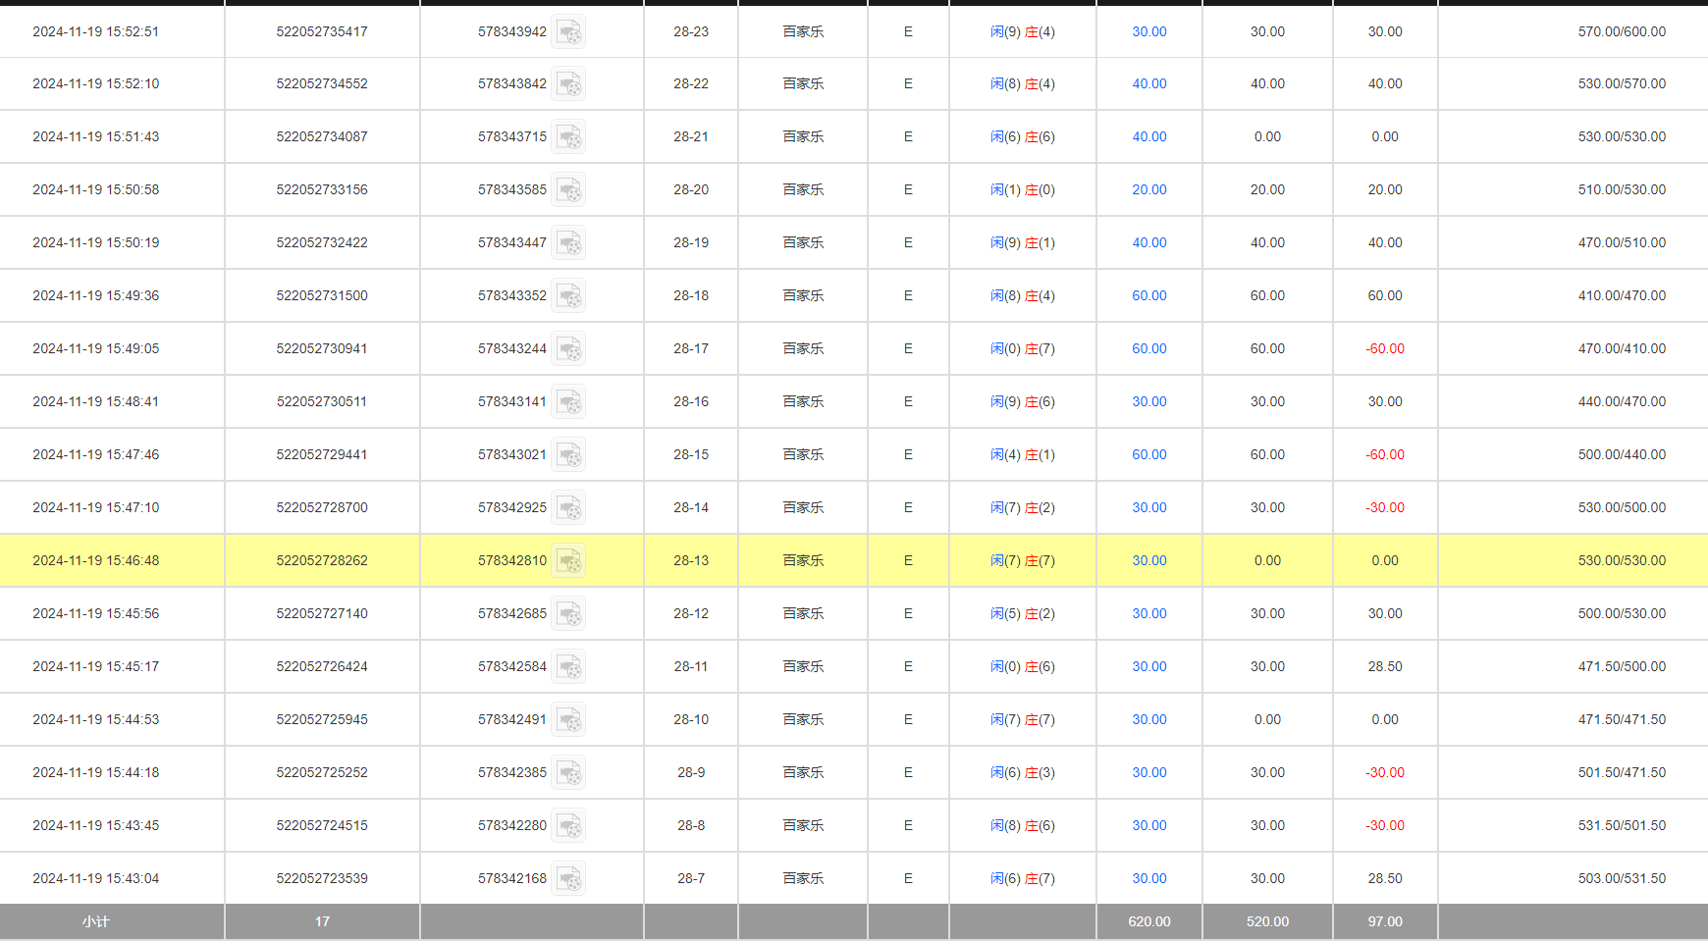This screenshot has height=941, width=1708.
Task: Open blue 20.00 bet link for 28-20
Action: tap(1148, 189)
